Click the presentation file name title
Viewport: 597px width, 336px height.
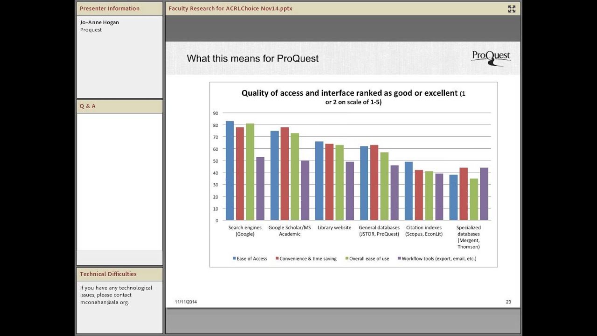coord(230,8)
